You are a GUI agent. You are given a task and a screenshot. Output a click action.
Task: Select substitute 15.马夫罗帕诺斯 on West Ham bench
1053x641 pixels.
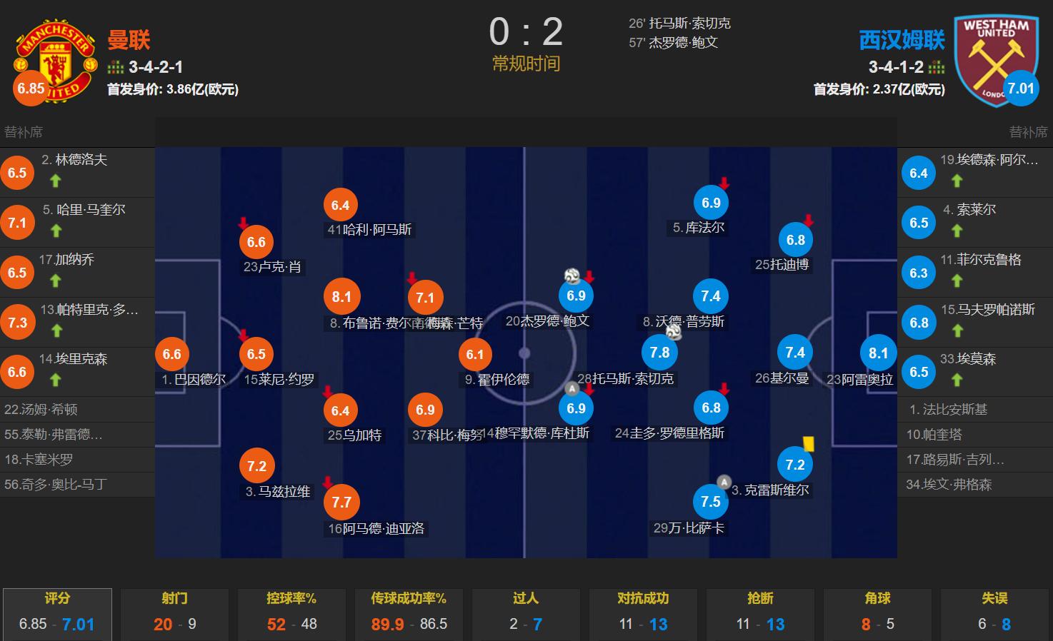pos(975,323)
